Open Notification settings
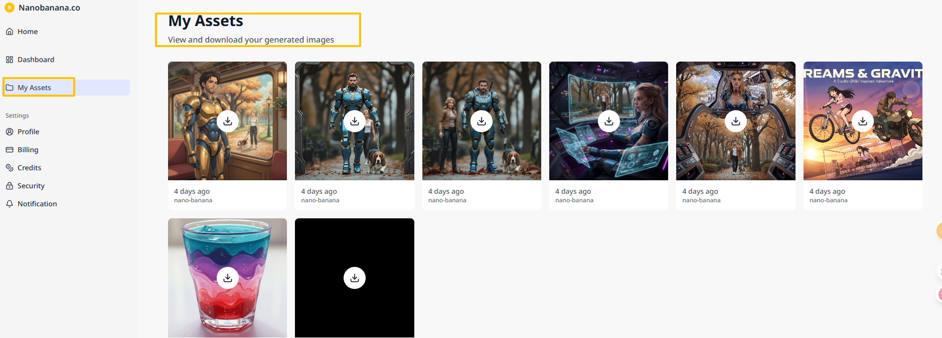This screenshot has height=338, width=942. pos(37,204)
